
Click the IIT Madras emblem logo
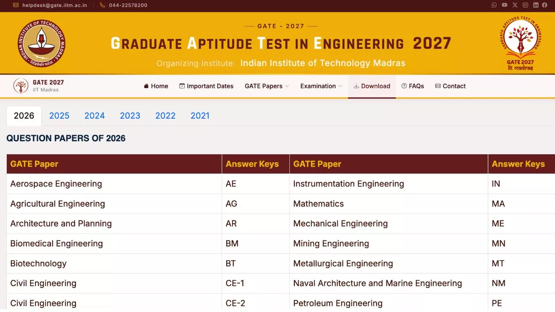42,43
